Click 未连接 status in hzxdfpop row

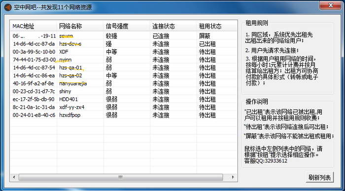(x=161, y=115)
